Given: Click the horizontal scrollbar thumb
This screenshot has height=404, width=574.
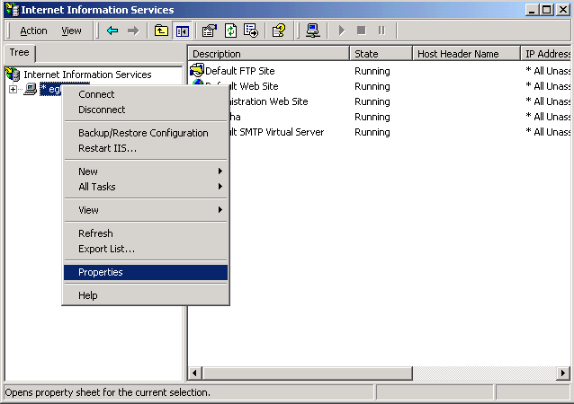Looking at the screenshot, I should coord(307,373).
